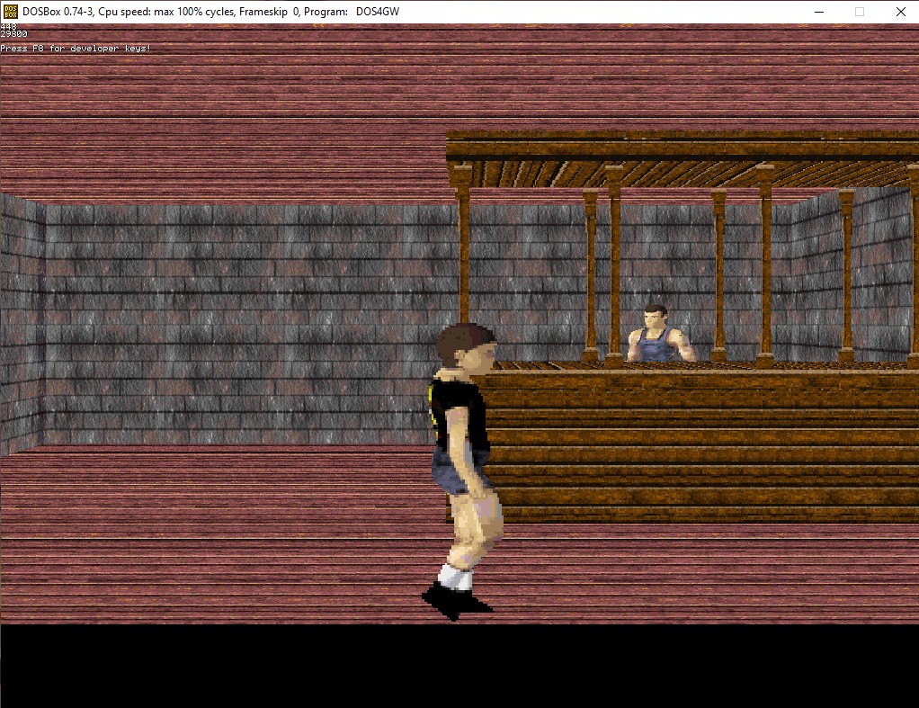The image size is (919, 708).
Task: Close the DOSBox window
Action: (x=900, y=12)
